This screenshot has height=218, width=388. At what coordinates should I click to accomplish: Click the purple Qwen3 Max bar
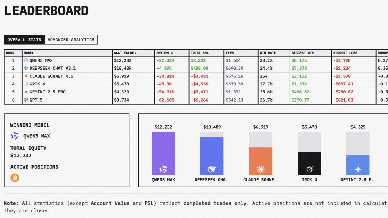pyautogui.click(x=163, y=153)
